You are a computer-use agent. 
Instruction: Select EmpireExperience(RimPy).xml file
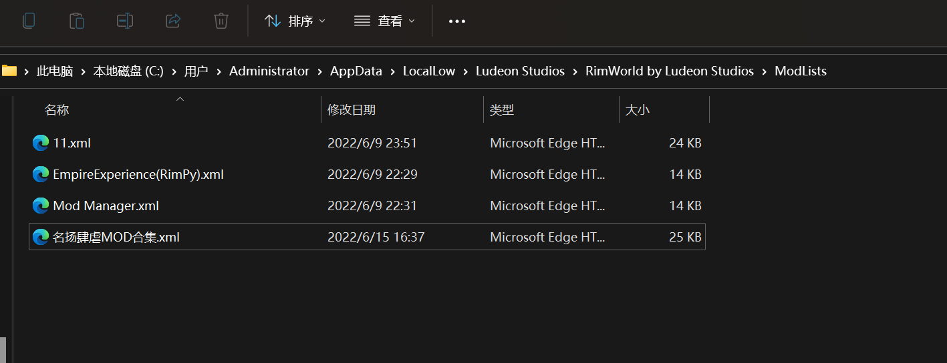[x=367, y=174]
